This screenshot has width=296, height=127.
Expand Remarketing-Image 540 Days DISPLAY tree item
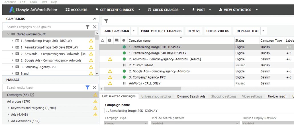point(12,47)
